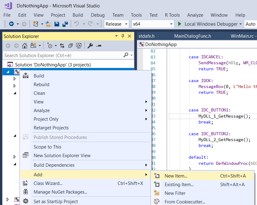Open the Debug menu
Image resolution: width=257 pixels, height=205 pixels.
[98, 15]
